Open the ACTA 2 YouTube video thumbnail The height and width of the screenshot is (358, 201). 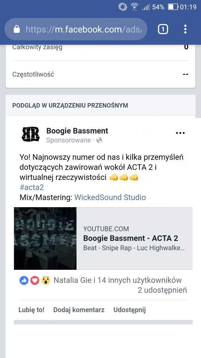(x=45, y=238)
